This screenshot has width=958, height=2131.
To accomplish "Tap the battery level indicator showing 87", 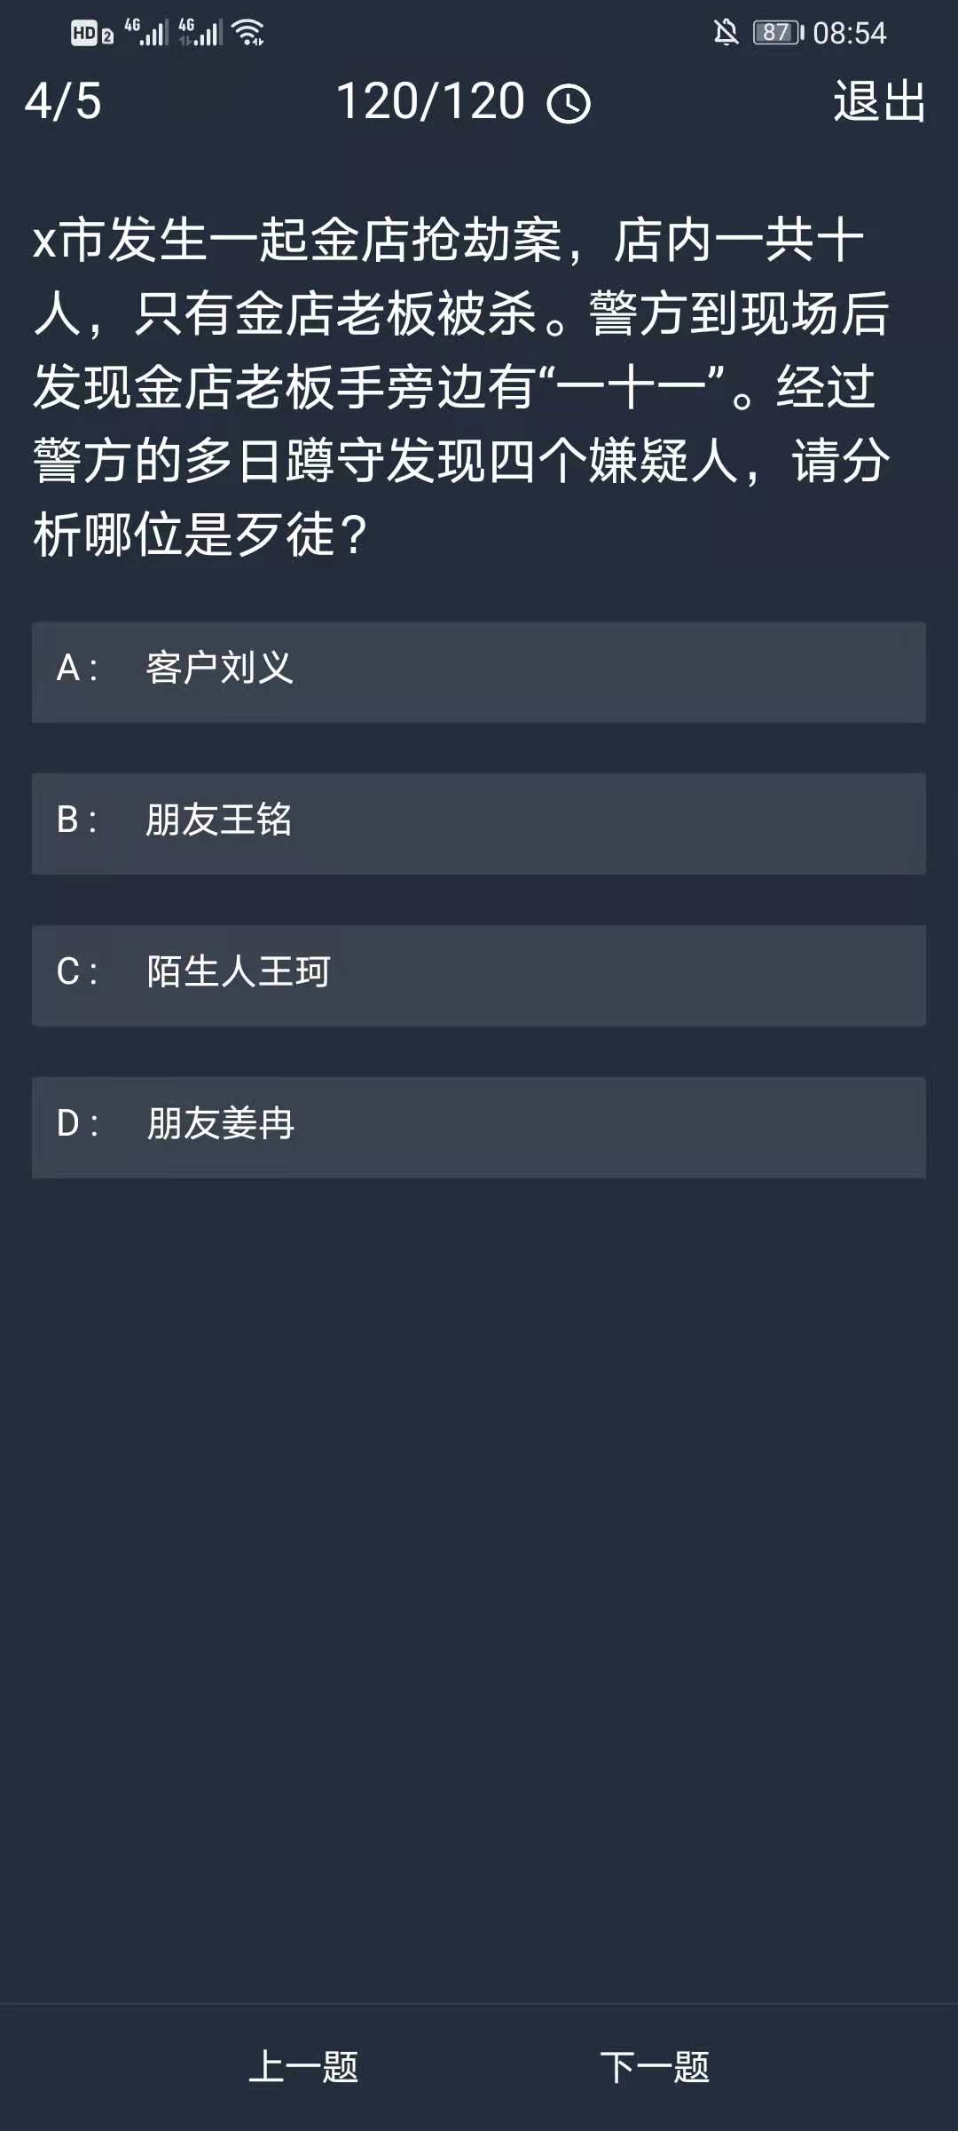I will pyautogui.click(x=778, y=33).
